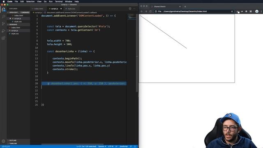263x148 pixels.
Task: Change indentation via Spaces: 4
Action: (102, 146)
